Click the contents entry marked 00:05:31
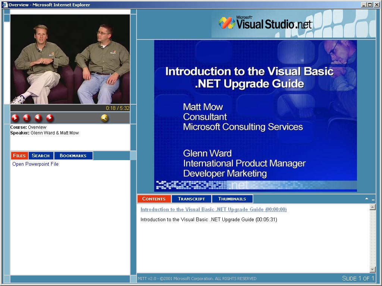The width and height of the screenshot is (382, 286). pyautogui.click(x=209, y=220)
